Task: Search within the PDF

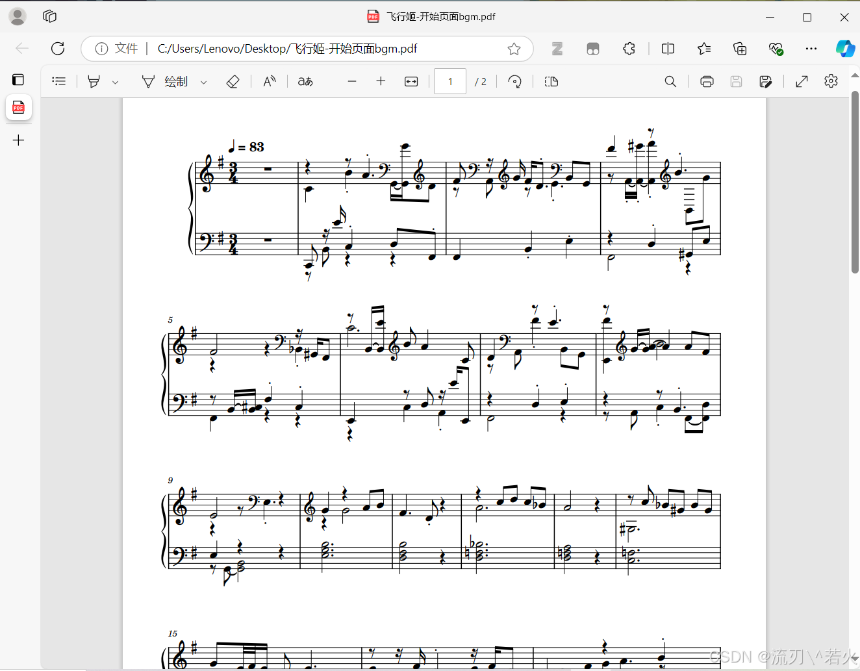Action: point(670,81)
